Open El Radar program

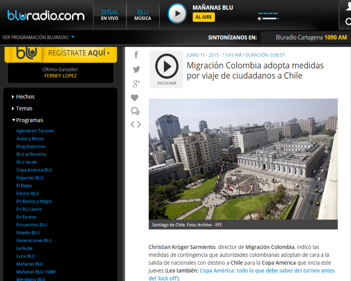[x=24, y=186]
